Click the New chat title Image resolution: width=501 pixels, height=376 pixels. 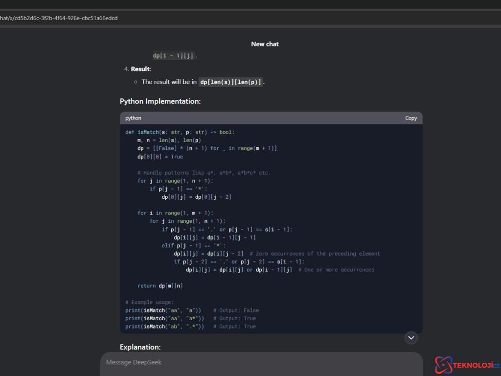click(265, 44)
